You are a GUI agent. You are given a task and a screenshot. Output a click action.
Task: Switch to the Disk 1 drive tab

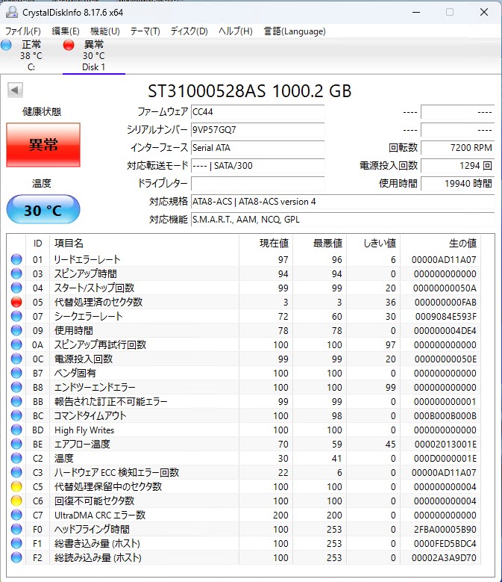[94, 56]
